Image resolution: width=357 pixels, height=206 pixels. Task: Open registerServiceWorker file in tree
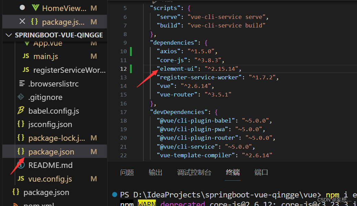pyautogui.click(x=69, y=70)
